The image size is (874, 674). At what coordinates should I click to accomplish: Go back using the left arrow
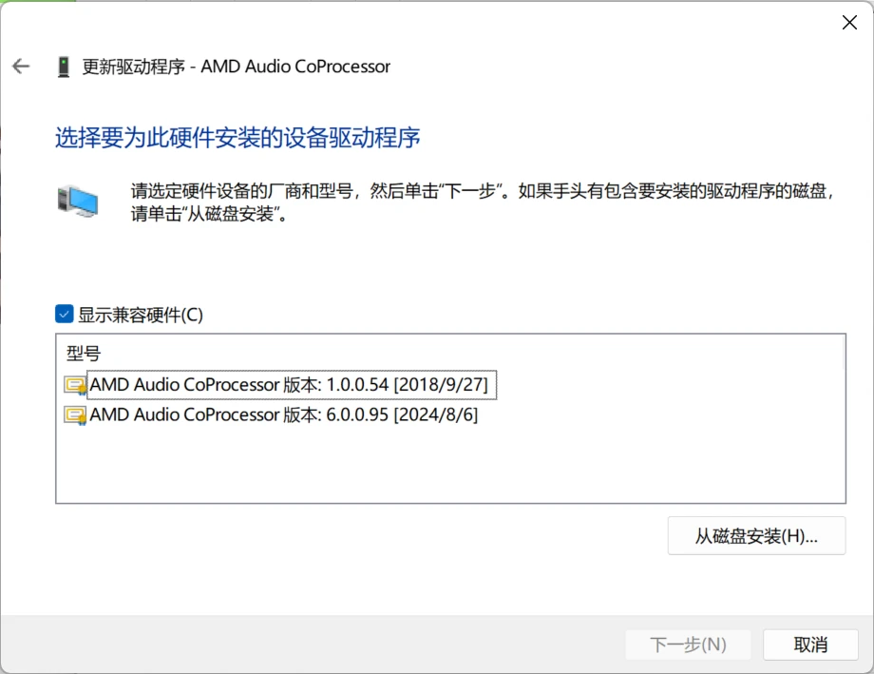click(21, 67)
